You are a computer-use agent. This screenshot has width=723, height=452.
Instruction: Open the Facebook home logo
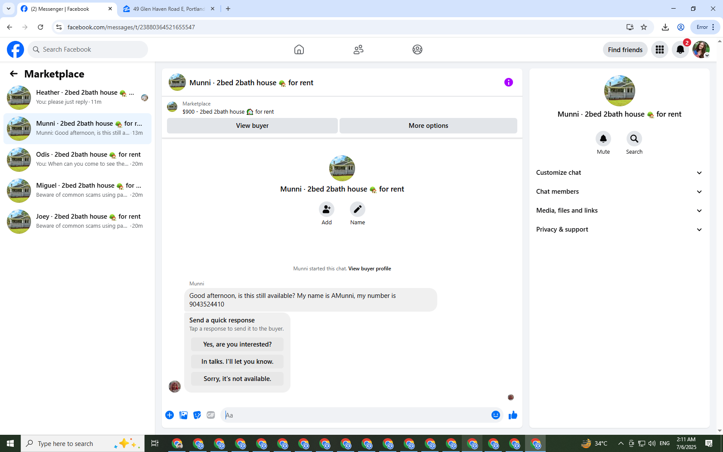coord(15,50)
